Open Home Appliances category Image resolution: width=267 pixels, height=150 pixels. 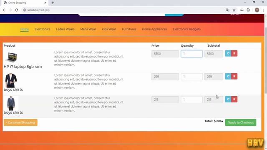pyautogui.click(x=154, y=29)
